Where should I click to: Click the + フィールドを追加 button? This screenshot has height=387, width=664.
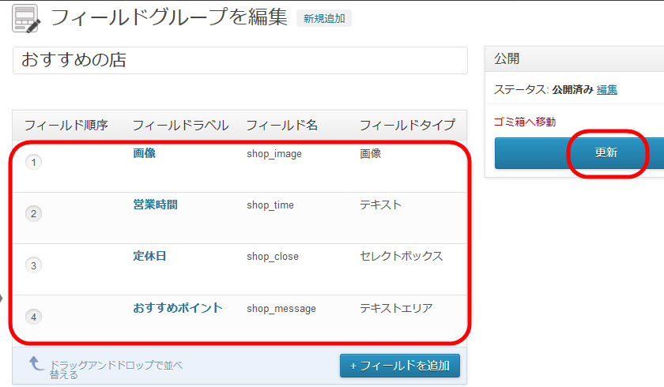pyautogui.click(x=400, y=366)
